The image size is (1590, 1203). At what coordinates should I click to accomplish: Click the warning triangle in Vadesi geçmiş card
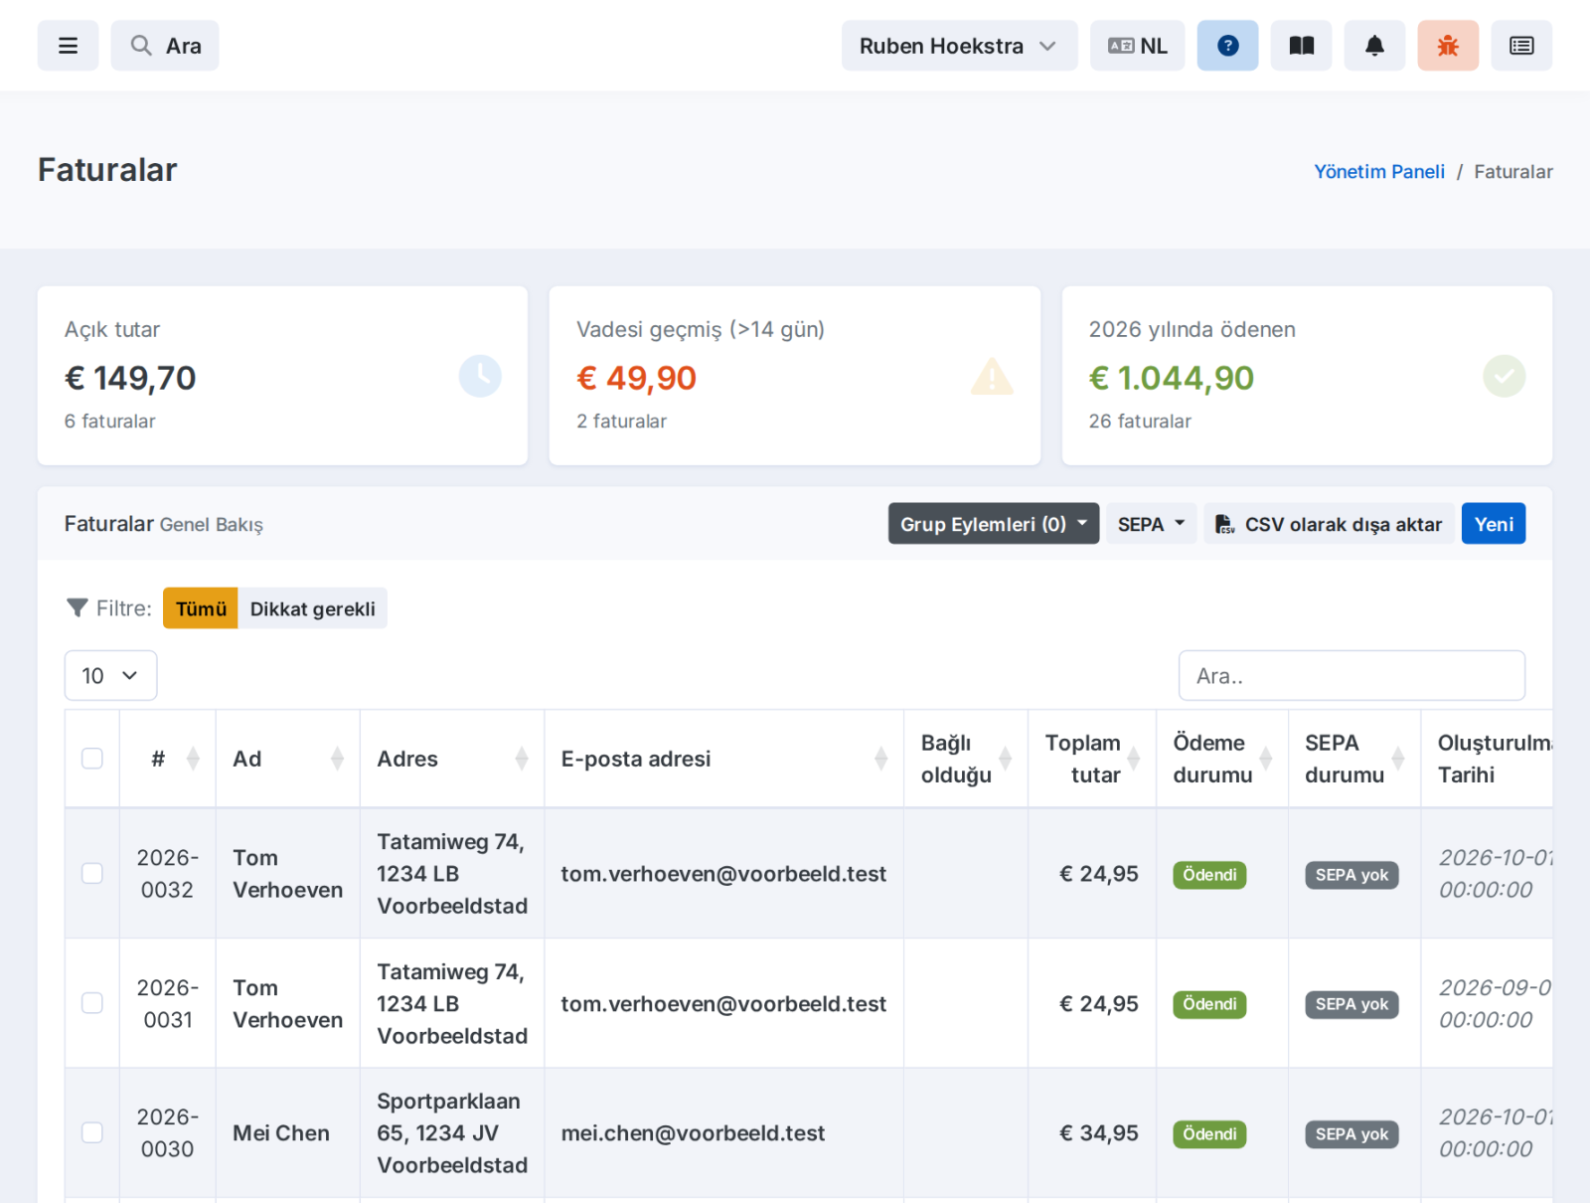pos(992,376)
